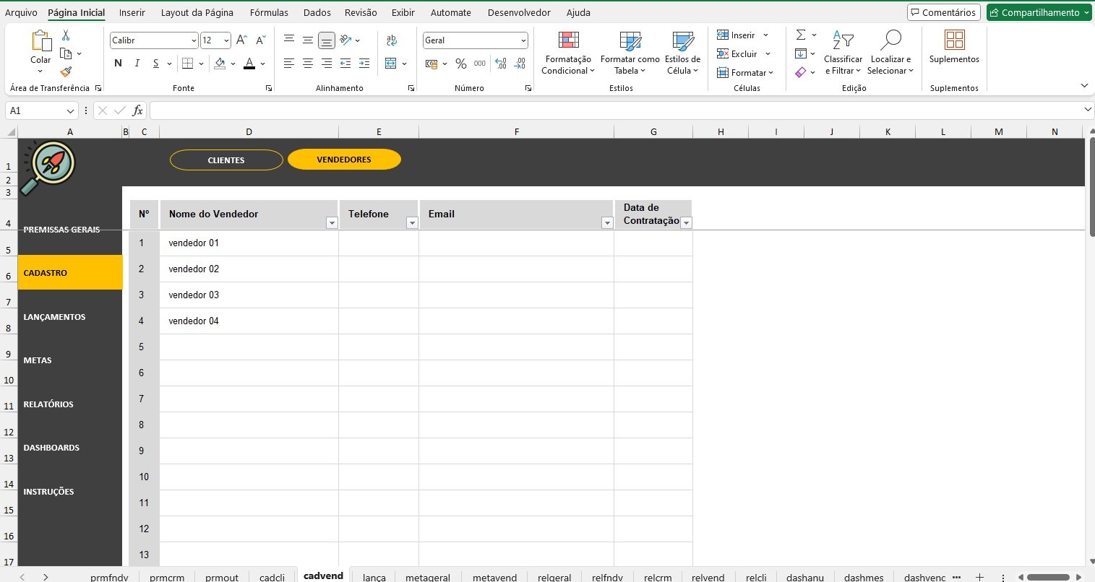Viewport: 1095px width, 582px height.
Task: Click the Clear eraser icon
Action: [801, 72]
